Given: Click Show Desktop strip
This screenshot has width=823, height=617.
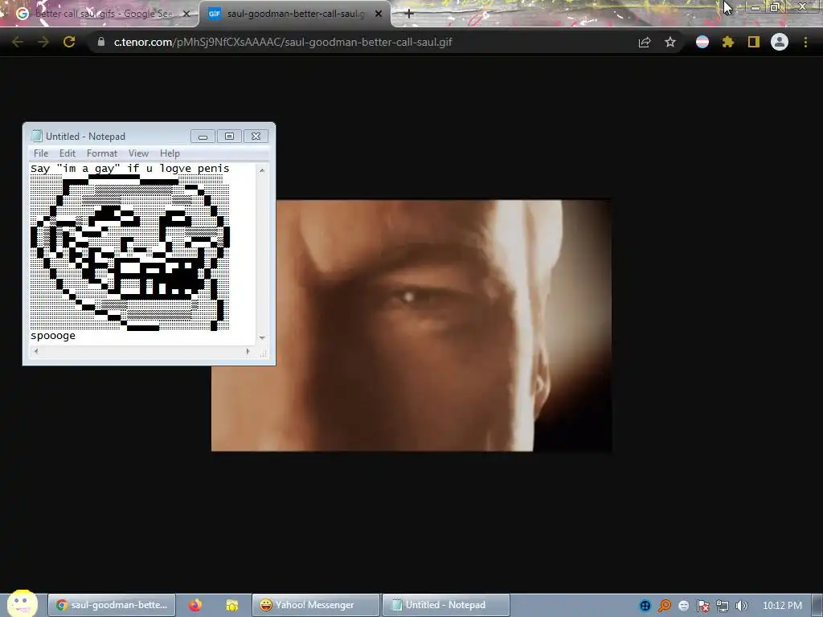Looking at the screenshot, I should [817, 605].
